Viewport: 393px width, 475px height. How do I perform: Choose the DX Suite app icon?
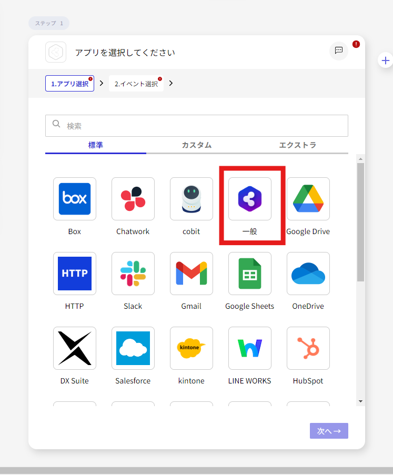pos(75,348)
